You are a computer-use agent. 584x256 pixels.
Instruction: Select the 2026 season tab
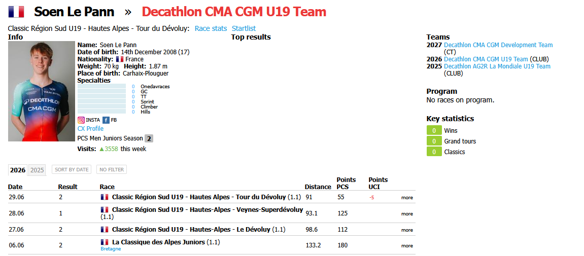[18, 170]
